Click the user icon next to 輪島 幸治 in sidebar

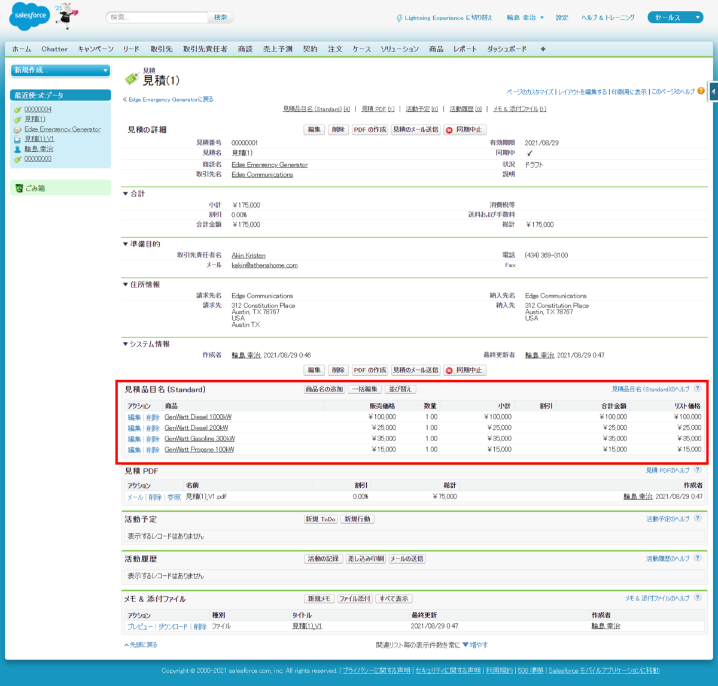18,149
